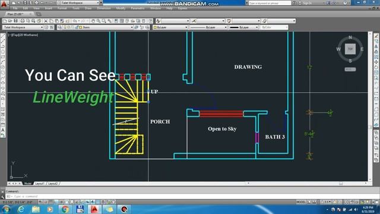Viewport: 380px width, 214px height.
Task: Select the Rectangle tool in Draw toolbar
Action: click(3, 57)
